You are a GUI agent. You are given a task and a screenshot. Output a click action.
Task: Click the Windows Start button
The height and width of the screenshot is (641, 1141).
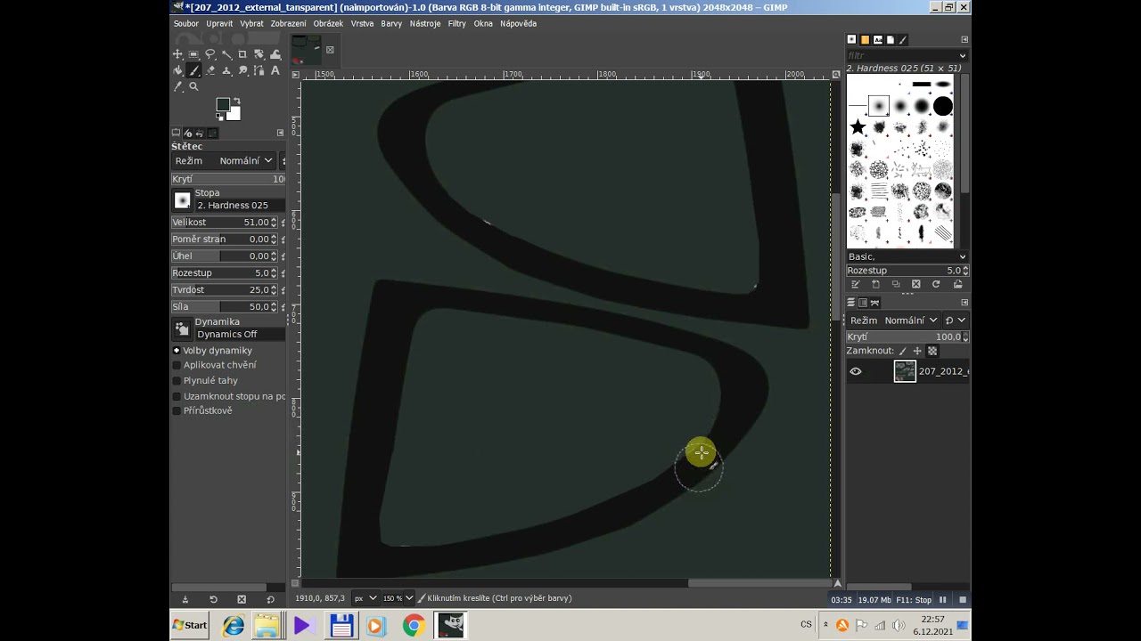point(190,625)
